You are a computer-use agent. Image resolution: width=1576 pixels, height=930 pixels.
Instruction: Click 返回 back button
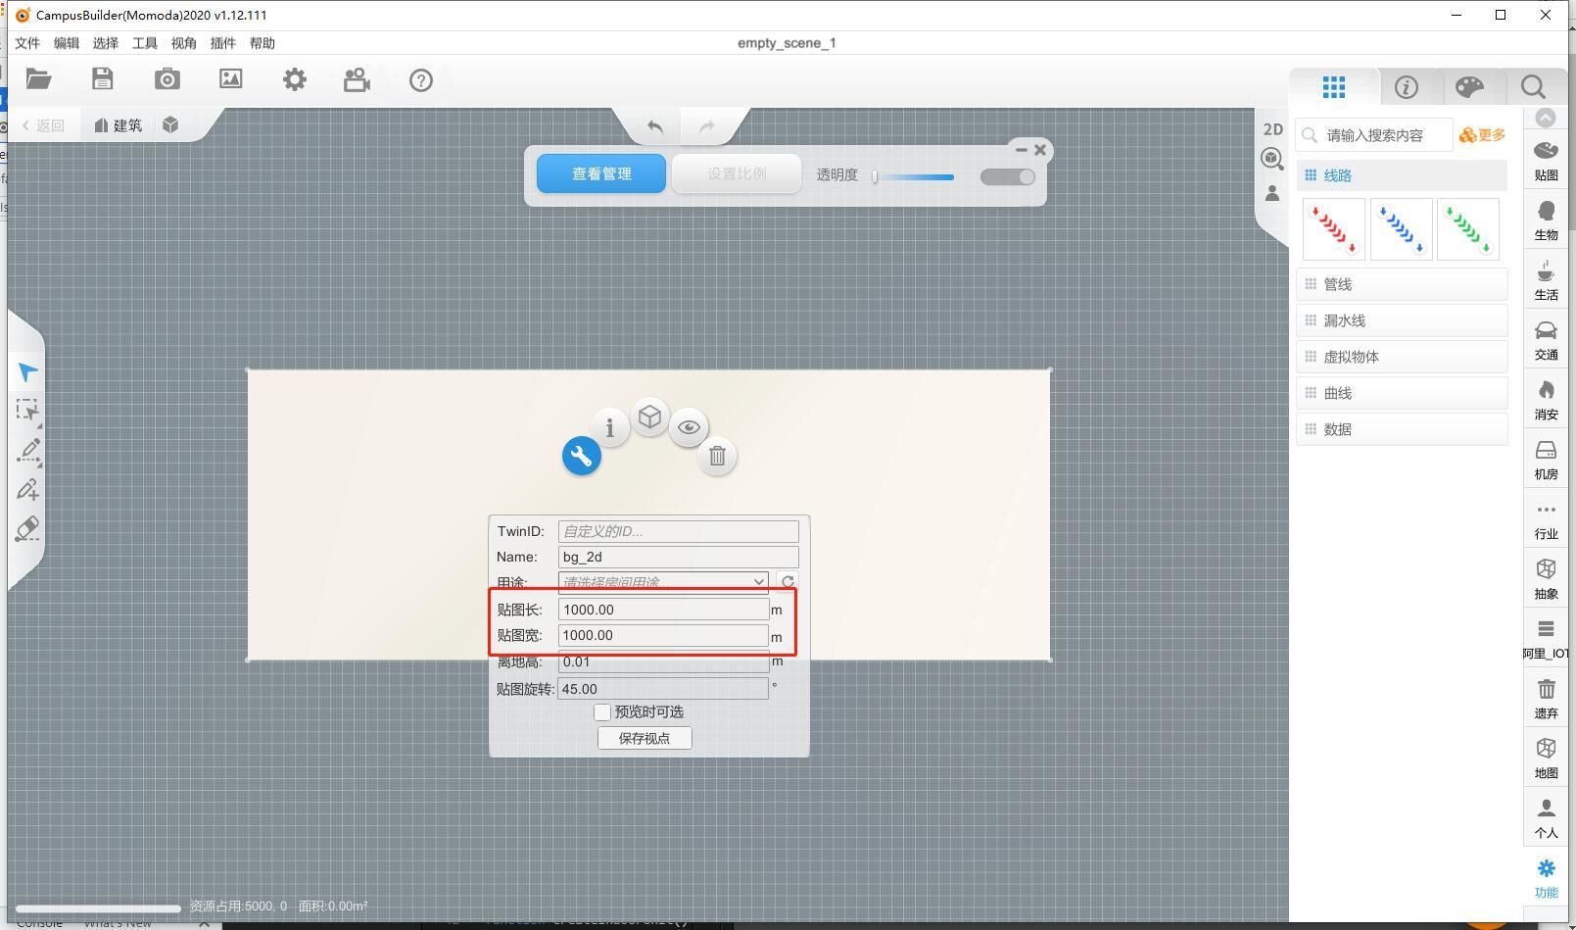pyautogui.click(x=43, y=125)
